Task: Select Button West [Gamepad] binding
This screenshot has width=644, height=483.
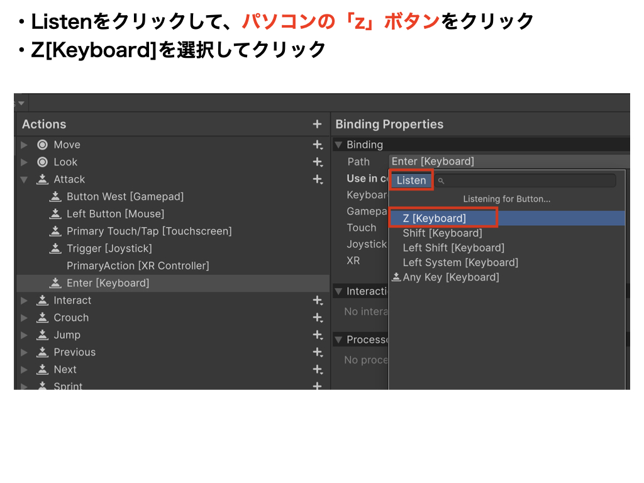Action: tap(125, 196)
